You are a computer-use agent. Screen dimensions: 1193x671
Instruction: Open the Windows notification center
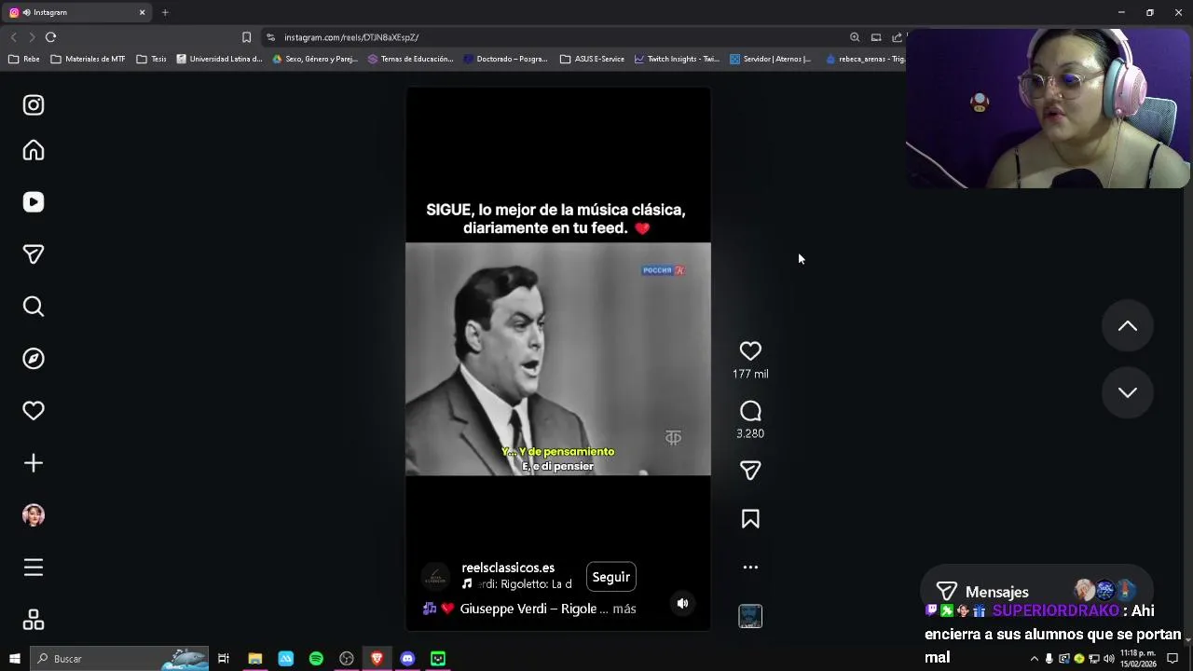[1172, 659]
